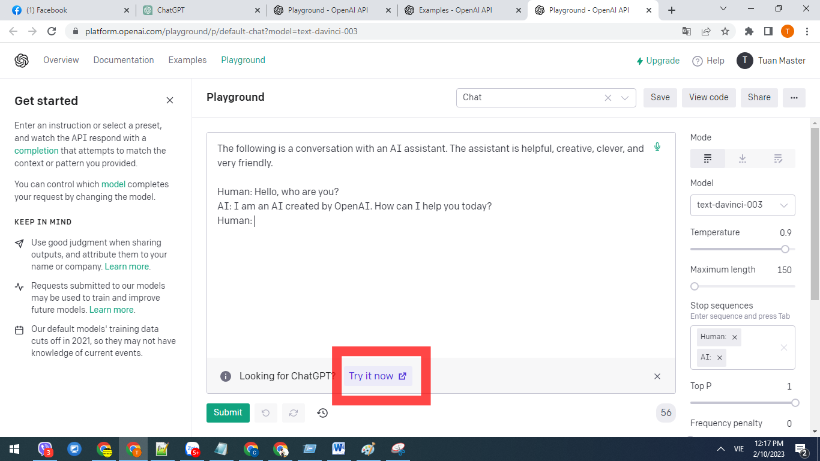Remove the Human: stop sequence tag
Image resolution: width=820 pixels, height=461 pixels.
pos(734,337)
